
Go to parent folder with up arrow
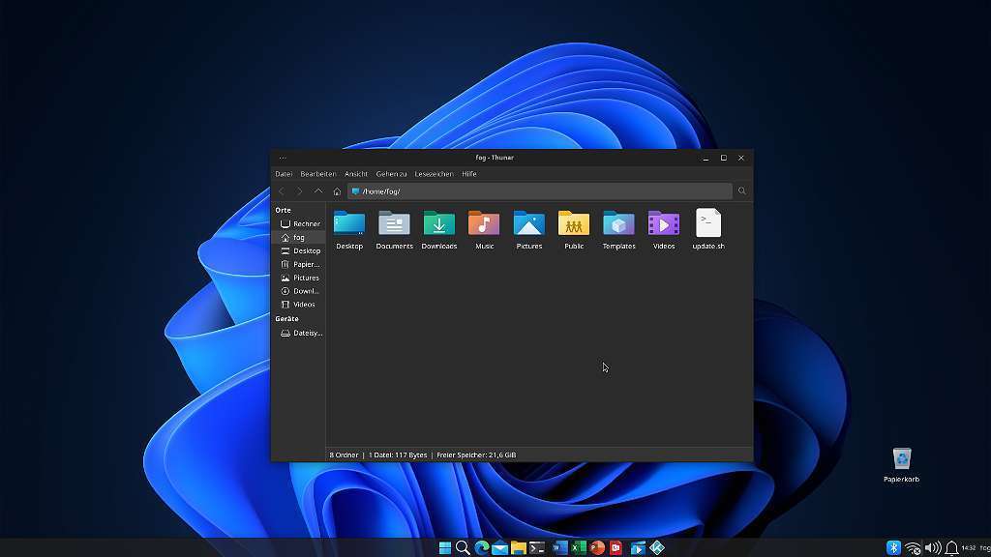click(317, 191)
